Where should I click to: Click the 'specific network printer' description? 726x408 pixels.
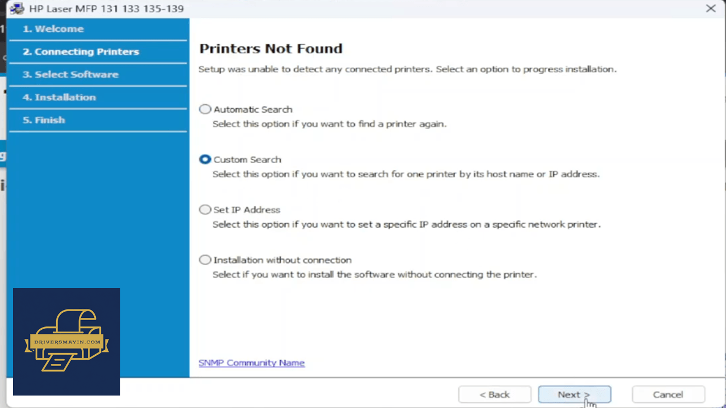[x=406, y=224]
